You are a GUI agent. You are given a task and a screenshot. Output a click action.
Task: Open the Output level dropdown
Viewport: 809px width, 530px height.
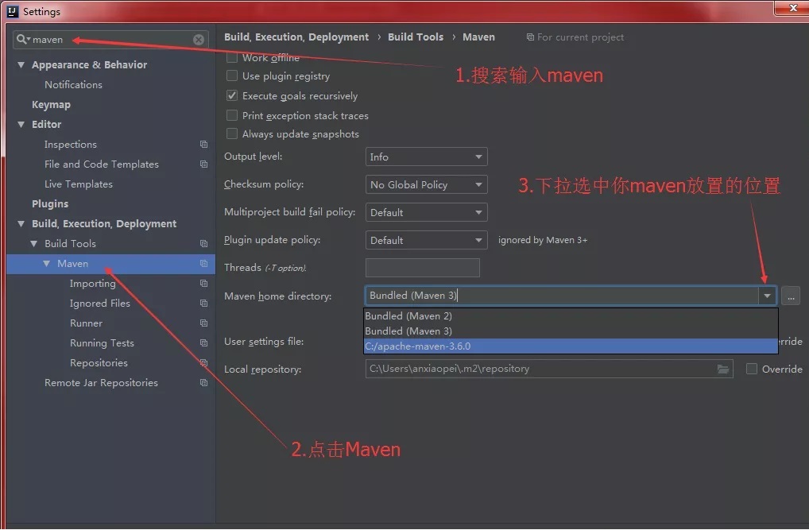[x=426, y=157]
